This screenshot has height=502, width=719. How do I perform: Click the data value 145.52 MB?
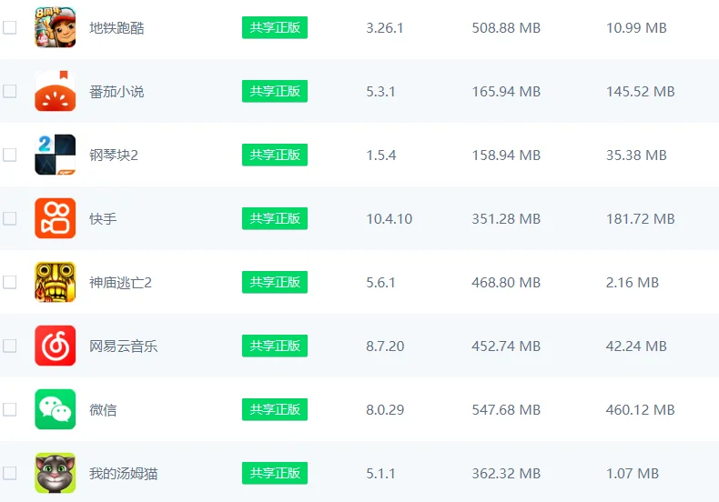click(641, 92)
